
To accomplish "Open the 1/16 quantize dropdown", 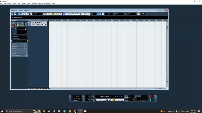I will click(131, 14).
